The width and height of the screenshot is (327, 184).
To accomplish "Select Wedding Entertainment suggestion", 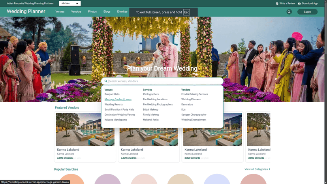I will (194, 120).
